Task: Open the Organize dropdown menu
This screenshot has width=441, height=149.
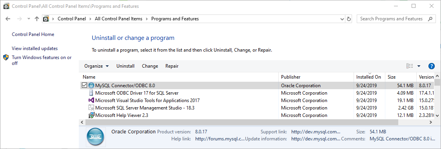Action: (96, 66)
